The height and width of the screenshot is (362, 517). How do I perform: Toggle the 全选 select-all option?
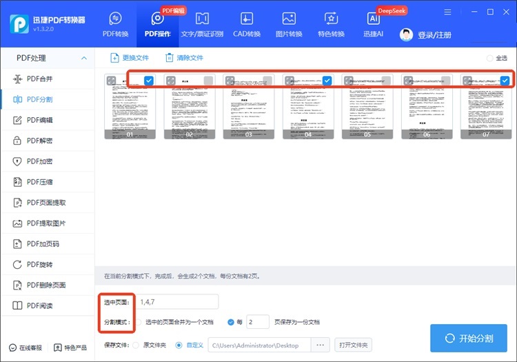(x=490, y=59)
